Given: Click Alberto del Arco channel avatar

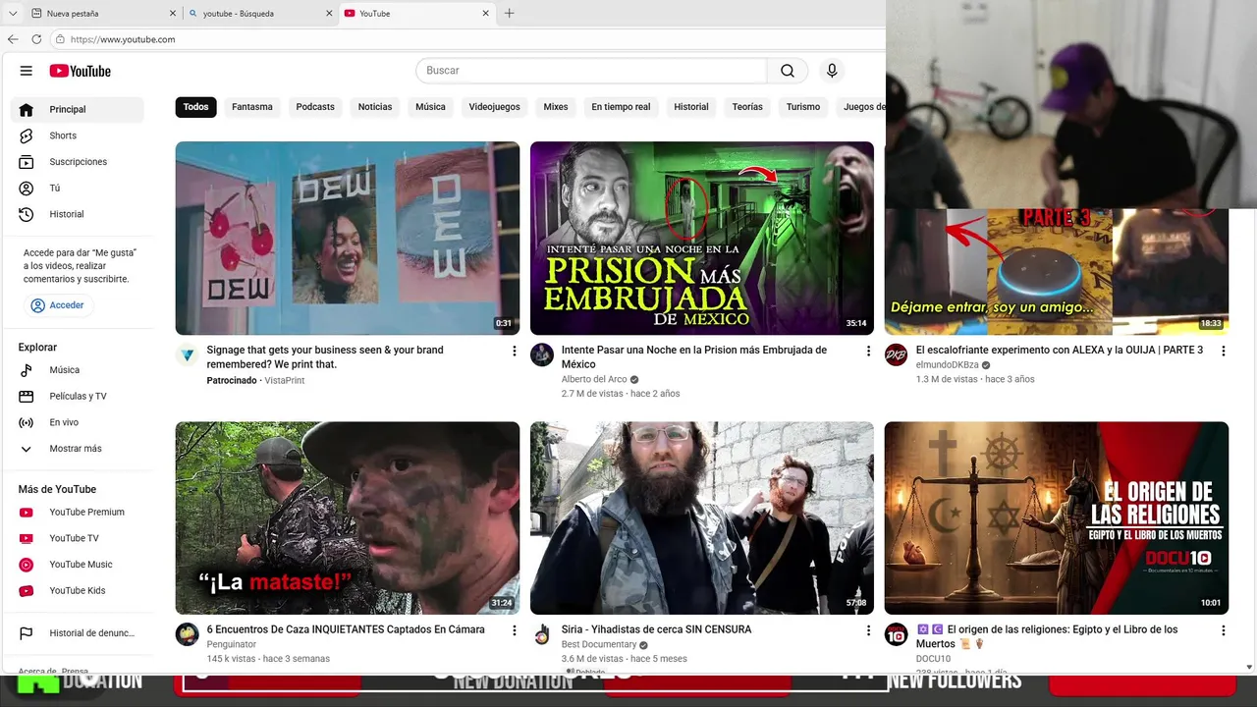Looking at the screenshot, I should [542, 354].
